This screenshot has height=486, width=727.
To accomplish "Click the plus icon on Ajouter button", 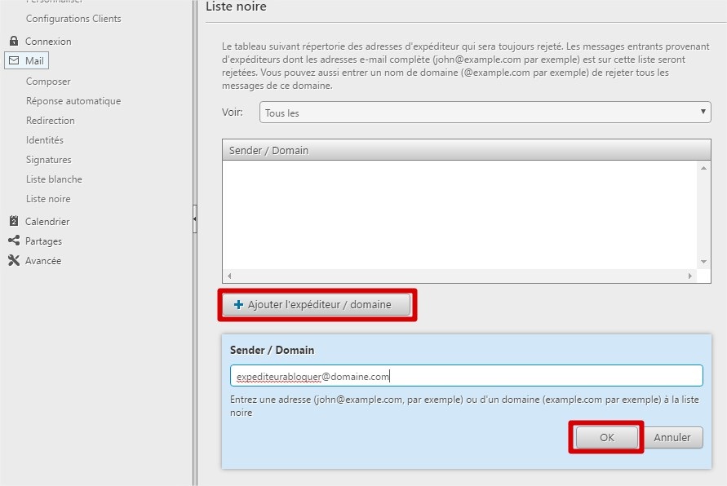I will (x=238, y=305).
